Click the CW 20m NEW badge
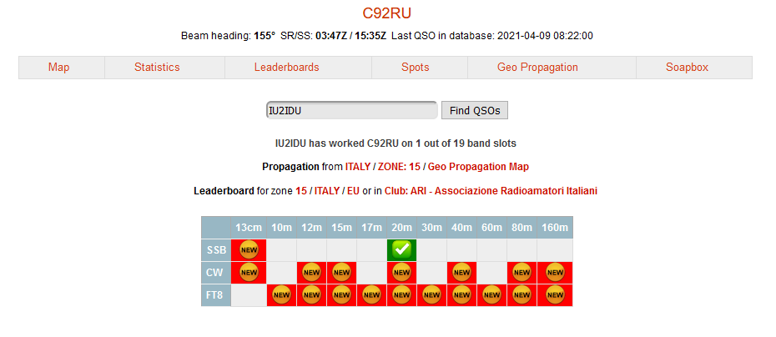Image resolution: width=776 pixels, height=337 pixels. coord(401,272)
